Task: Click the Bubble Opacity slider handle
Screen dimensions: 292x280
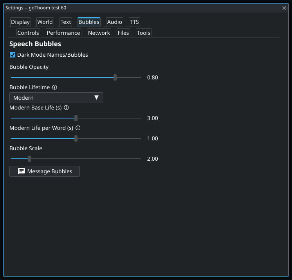Action: point(115,77)
